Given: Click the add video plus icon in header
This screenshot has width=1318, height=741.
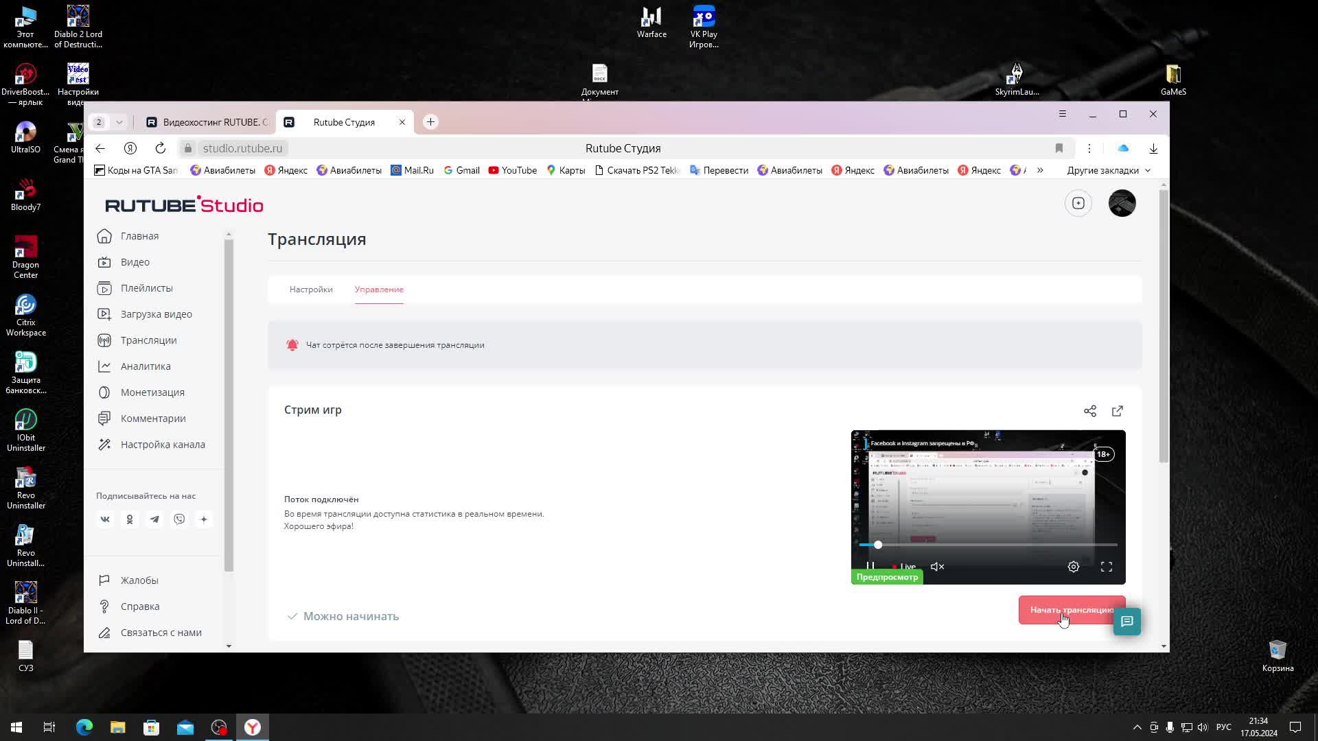Looking at the screenshot, I should (1078, 203).
